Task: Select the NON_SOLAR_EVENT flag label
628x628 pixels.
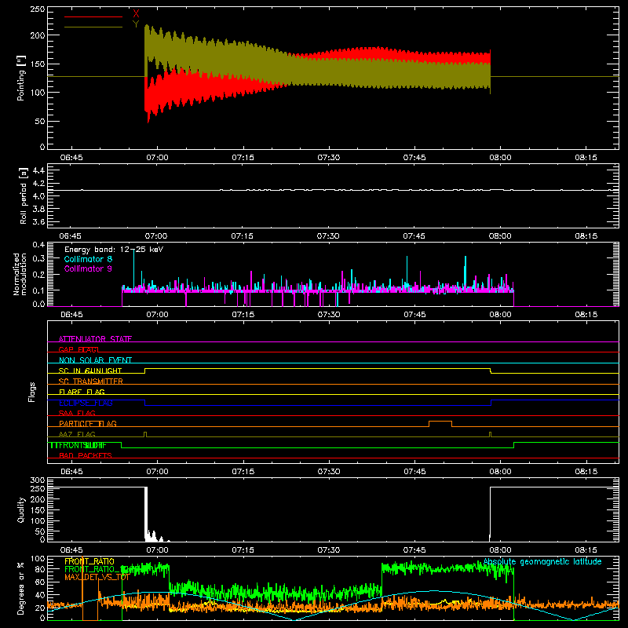Action: click(95, 360)
